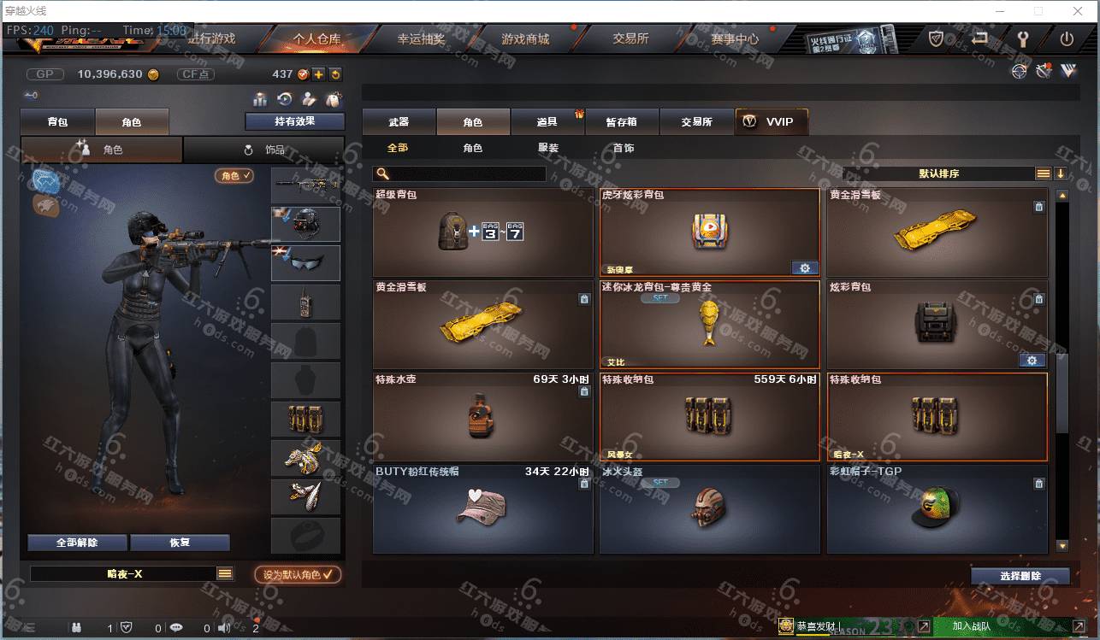Click the plus icon to recharge CF points
The height and width of the screenshot is (640, 1100).
click(x=318, y=74)
